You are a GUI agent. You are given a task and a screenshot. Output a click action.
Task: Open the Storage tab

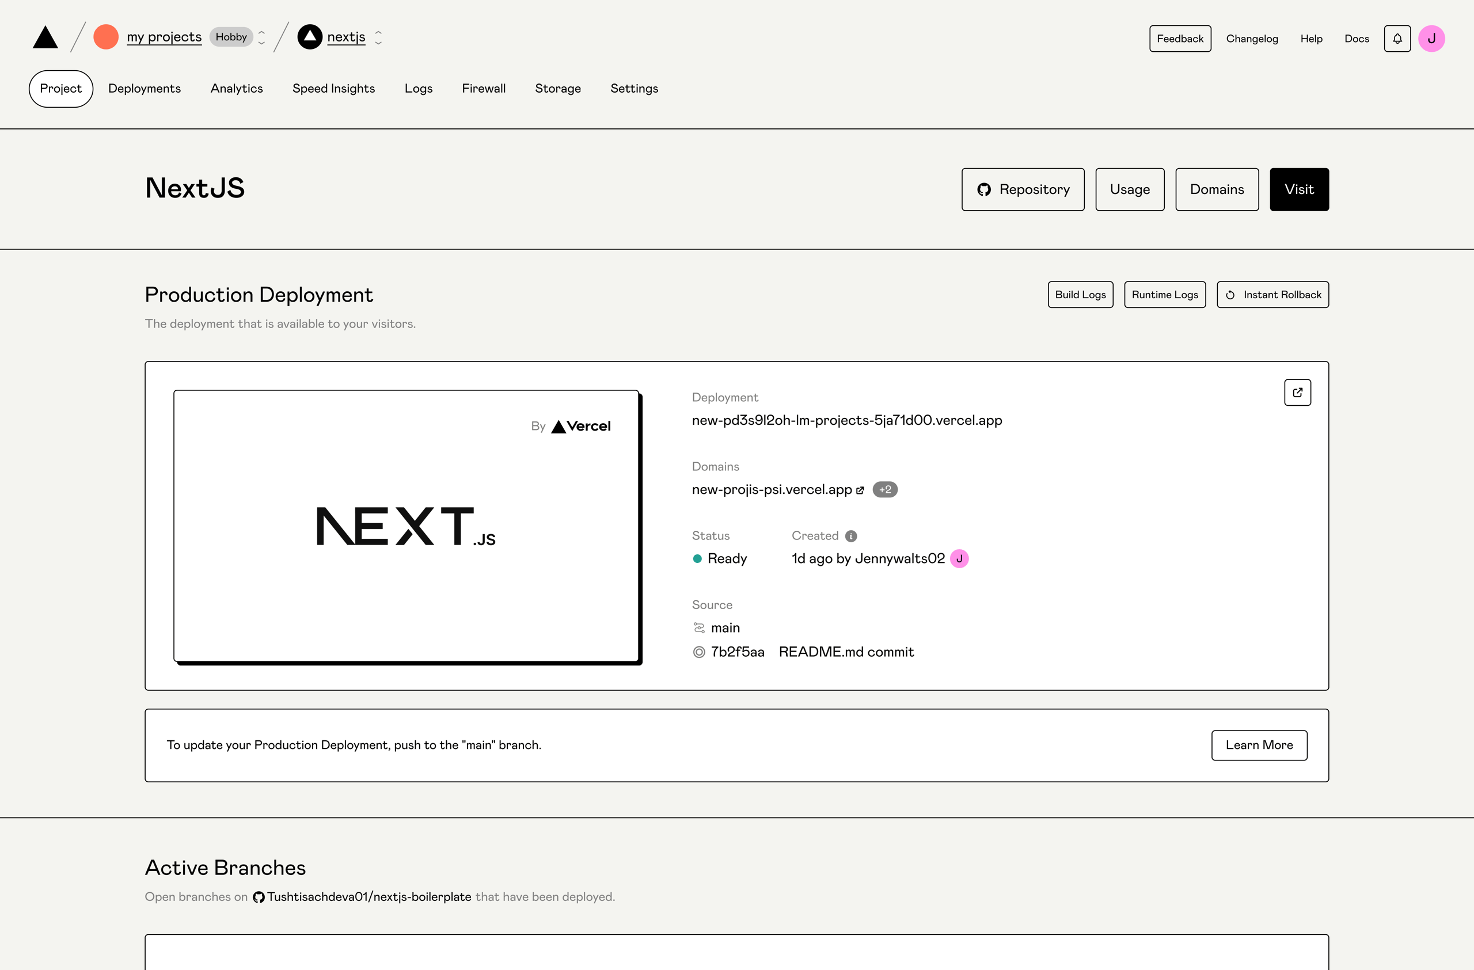[558, 89]
